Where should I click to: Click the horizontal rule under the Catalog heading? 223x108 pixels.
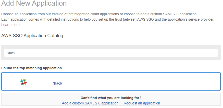pyautogui.click(x=111, y=40)
